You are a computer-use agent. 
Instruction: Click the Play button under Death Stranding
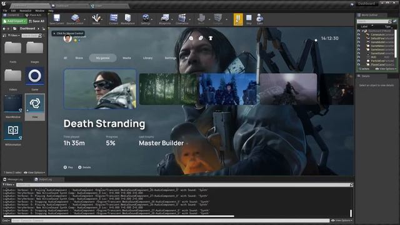pos(68,167)
